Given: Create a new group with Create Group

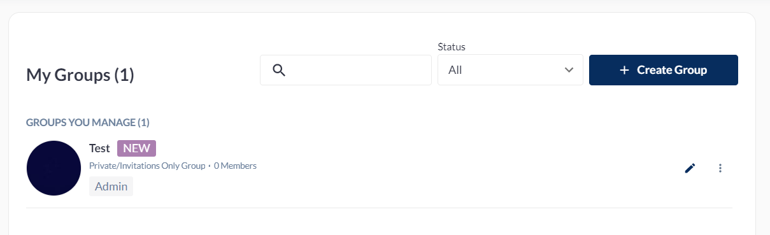Looking at the screenshot, I should point(664,70).
